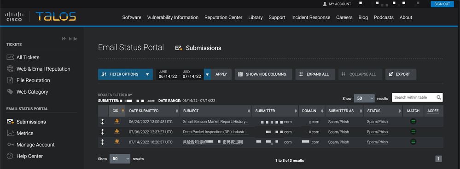Screen dimensions: 460x169
Task: Sort by Domain column
Action: tap(312, 111)
